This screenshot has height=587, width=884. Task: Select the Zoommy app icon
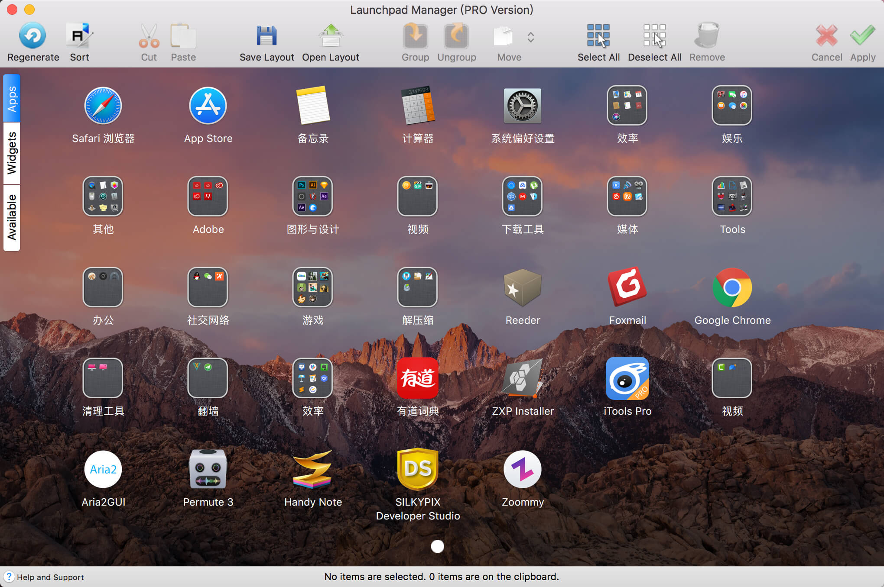click(x=523, y=469)
